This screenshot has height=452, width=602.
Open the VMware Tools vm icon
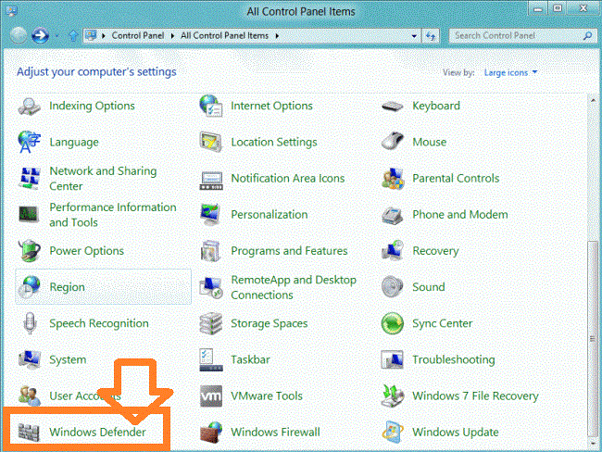pos(211,395)
